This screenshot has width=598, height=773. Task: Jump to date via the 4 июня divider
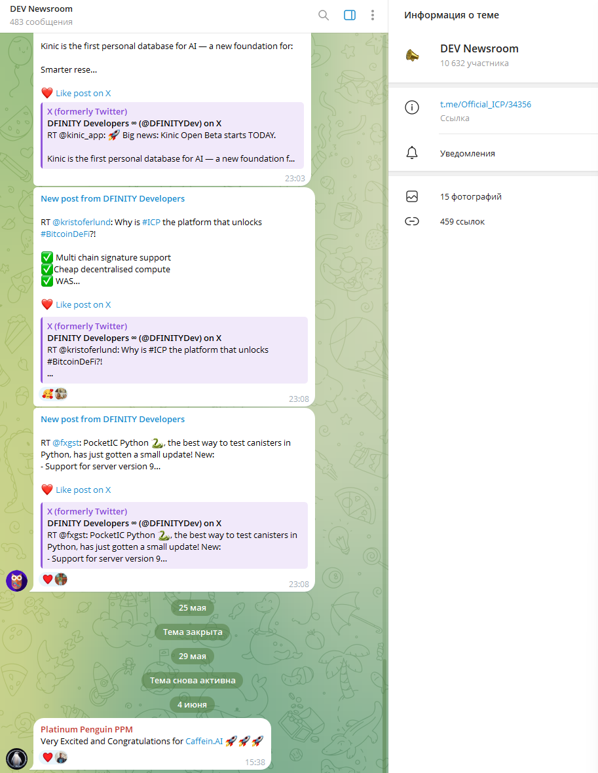[192, 704]
